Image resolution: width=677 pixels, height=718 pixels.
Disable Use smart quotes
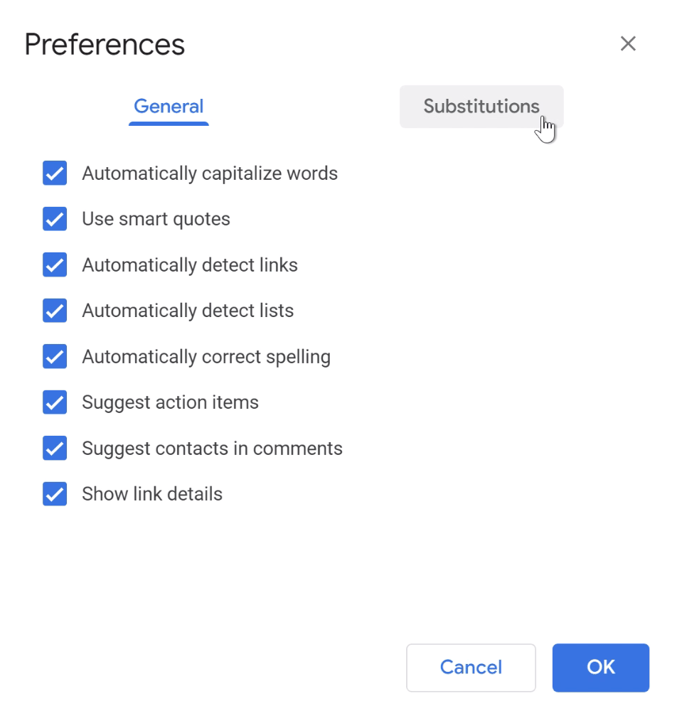(55, 219)
